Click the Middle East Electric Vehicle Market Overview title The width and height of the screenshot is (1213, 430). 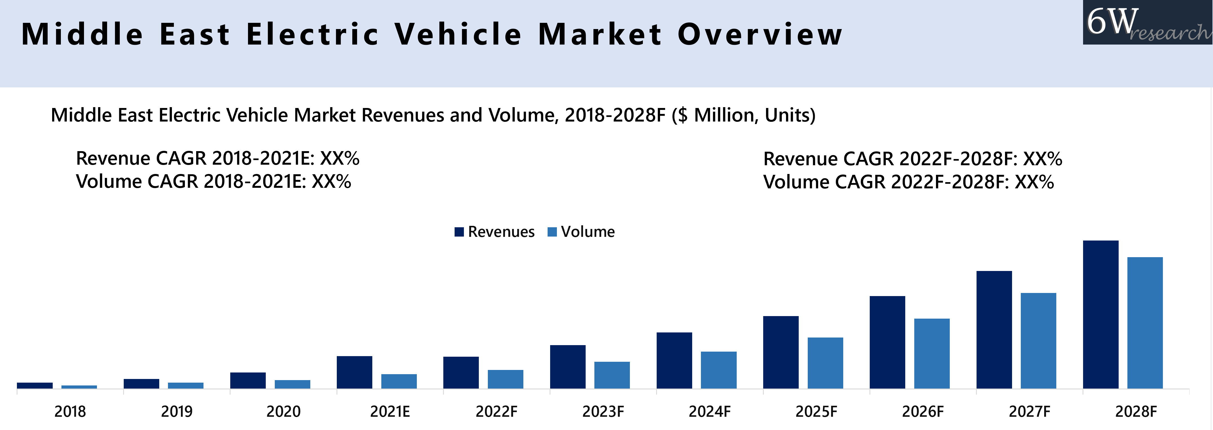tap(432, 34)
